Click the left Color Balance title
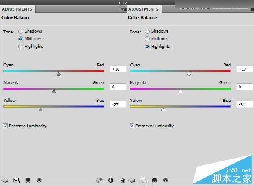254x186 pixels. coord(16,18)
